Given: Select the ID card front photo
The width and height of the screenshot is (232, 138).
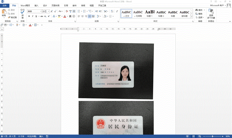Looking at the screenshot, I should pos(116,71).
